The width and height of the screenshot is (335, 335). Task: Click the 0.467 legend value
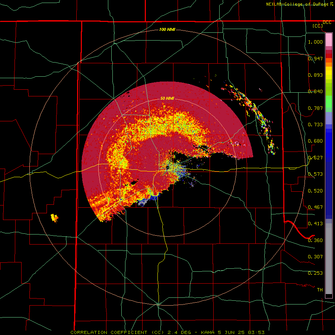click(x=315, y=207)
